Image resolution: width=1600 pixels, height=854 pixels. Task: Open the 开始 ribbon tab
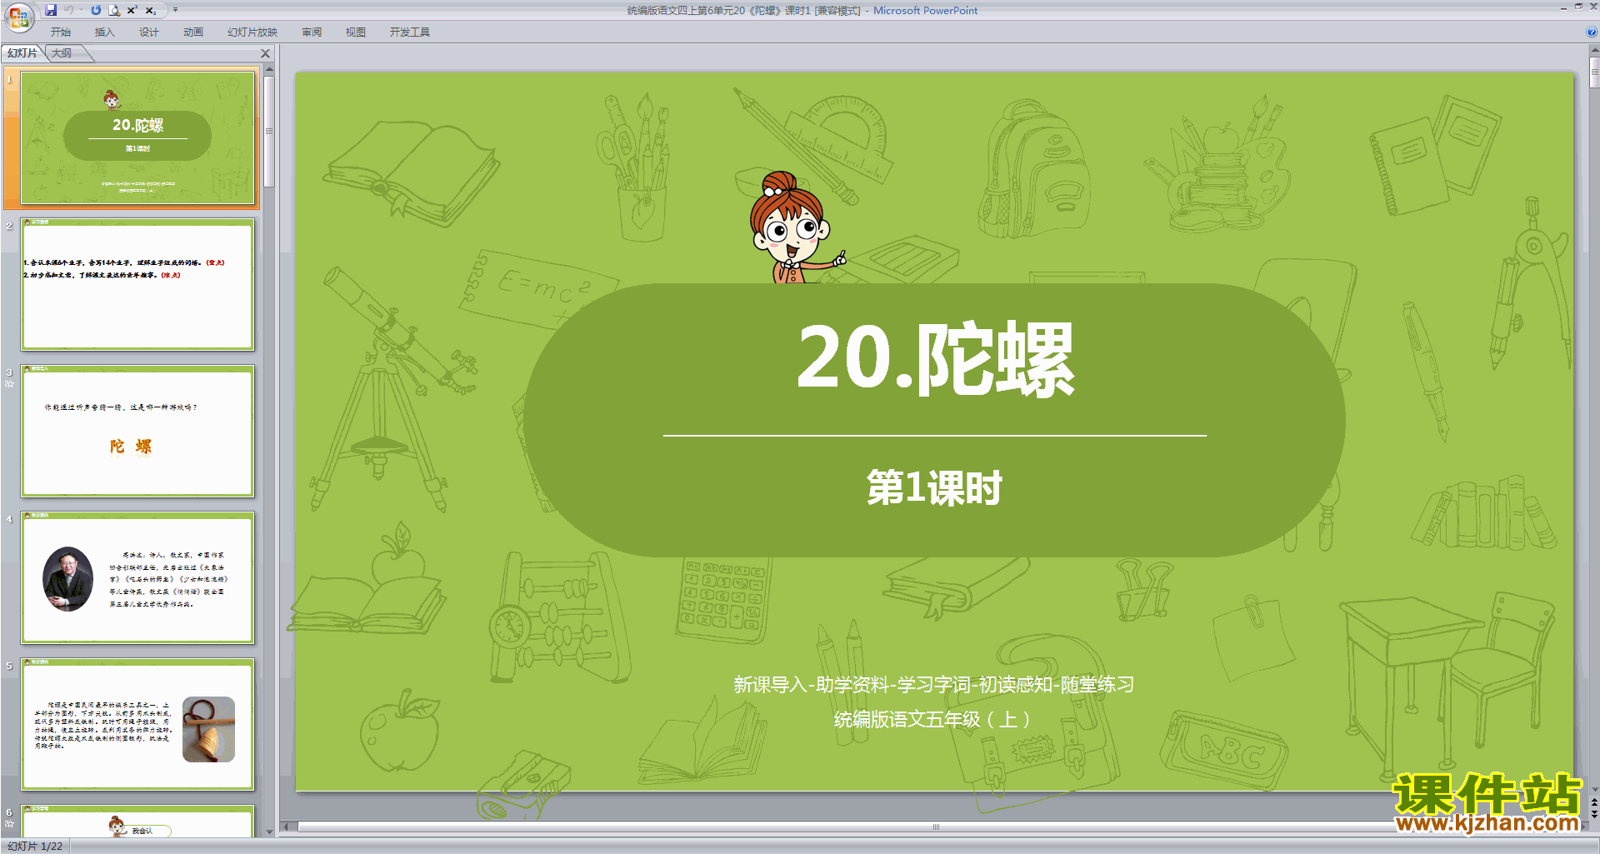click(x=60, y=32)
